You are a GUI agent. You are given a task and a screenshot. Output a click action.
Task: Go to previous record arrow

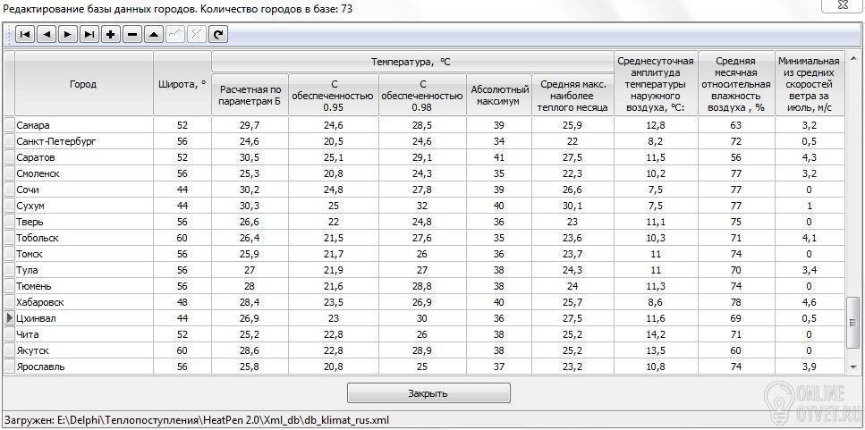coord(47,35)
